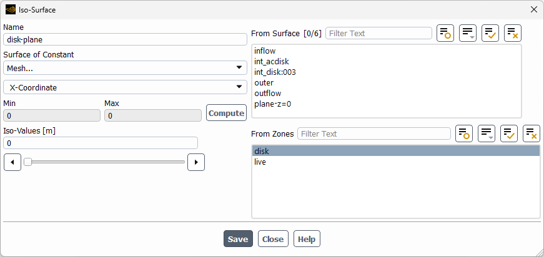Select the inflow surface entry
This screenshot has width=544, height=257.
265,51
